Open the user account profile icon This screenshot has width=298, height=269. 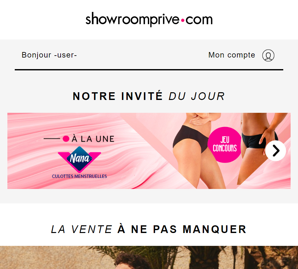tap(268, 55)
